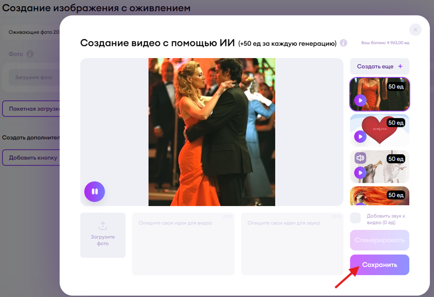Click the Сгенерировать button
Viewport: 434px width, 297px height.
coord(379,240)
